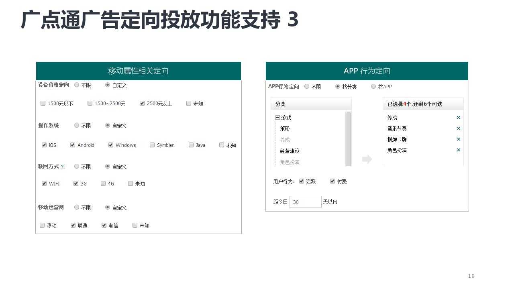Choose 自定义 radio for 移动运营商
514x289 pixels.
[108, 208]
